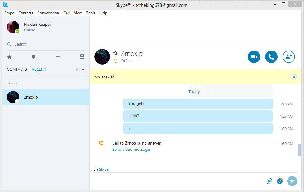The width and height of the screenshot is (304, 192).
Task: Open the Conversation menu
Action: 48,13
